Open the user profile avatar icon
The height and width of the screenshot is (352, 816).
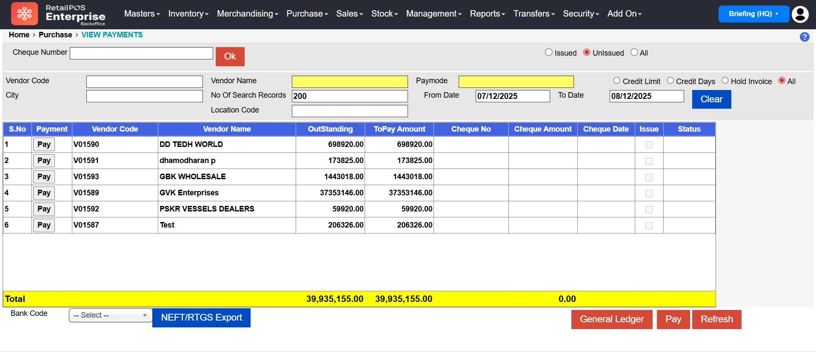click(x=800, y=14)
